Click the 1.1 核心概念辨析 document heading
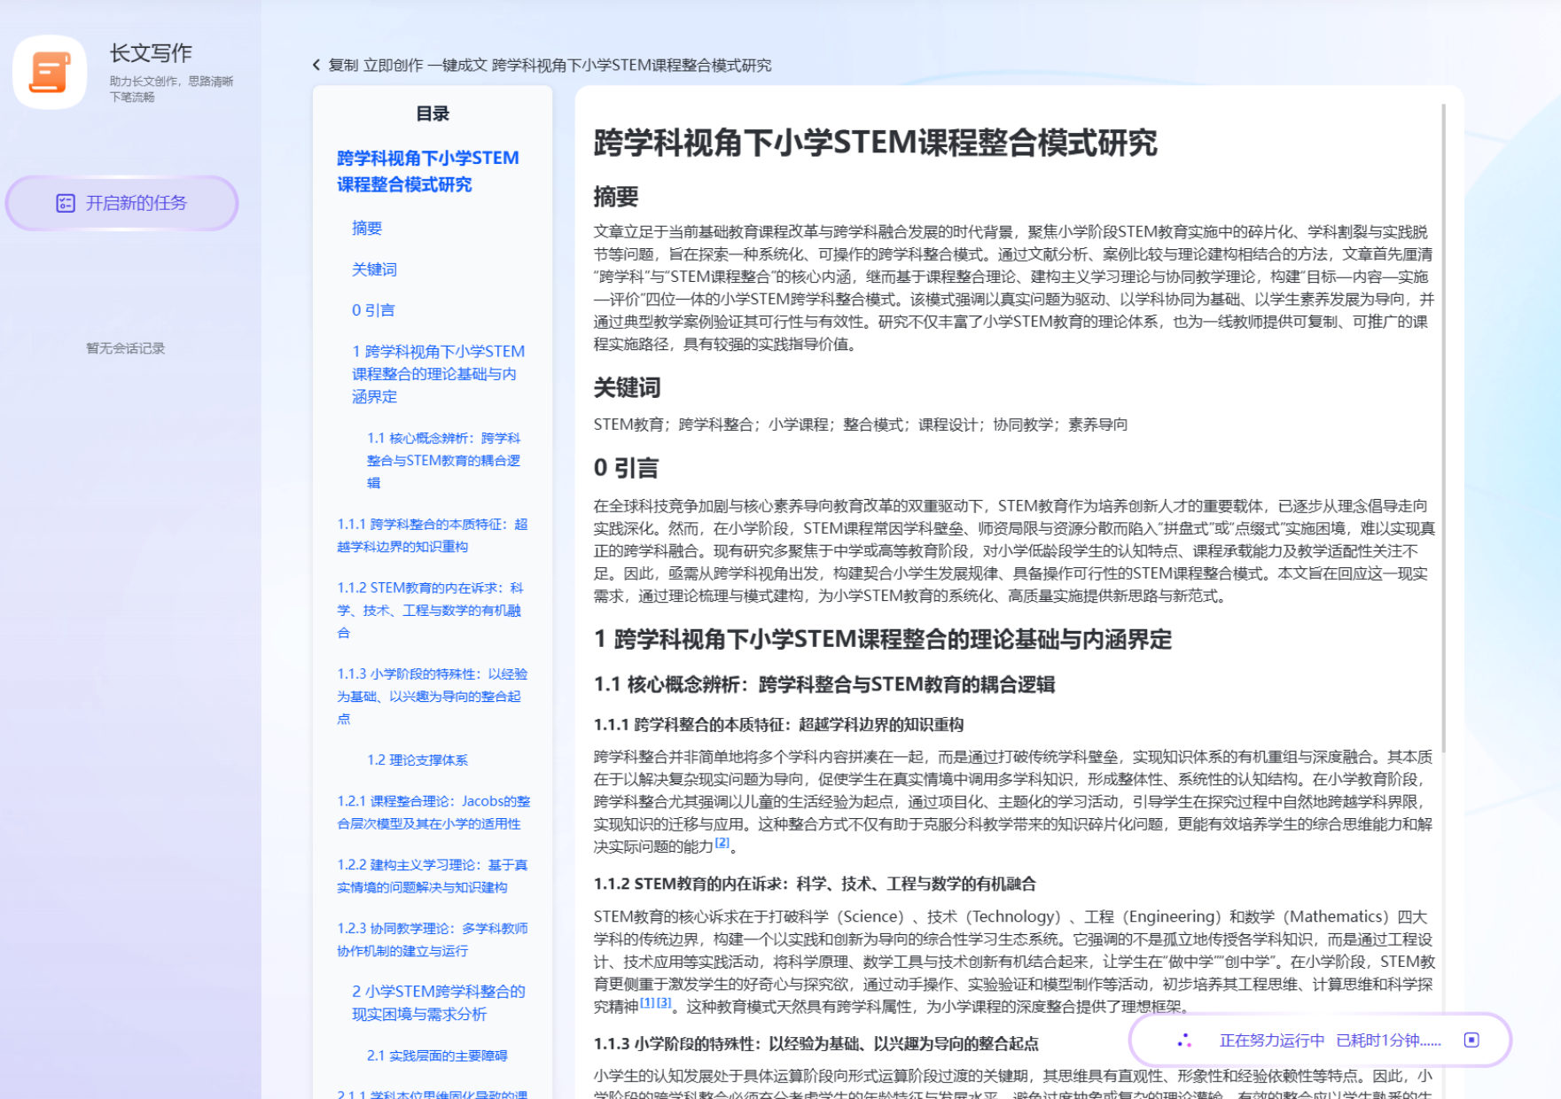Screen dimensions: 1561x1099 [x=824, y=684]
